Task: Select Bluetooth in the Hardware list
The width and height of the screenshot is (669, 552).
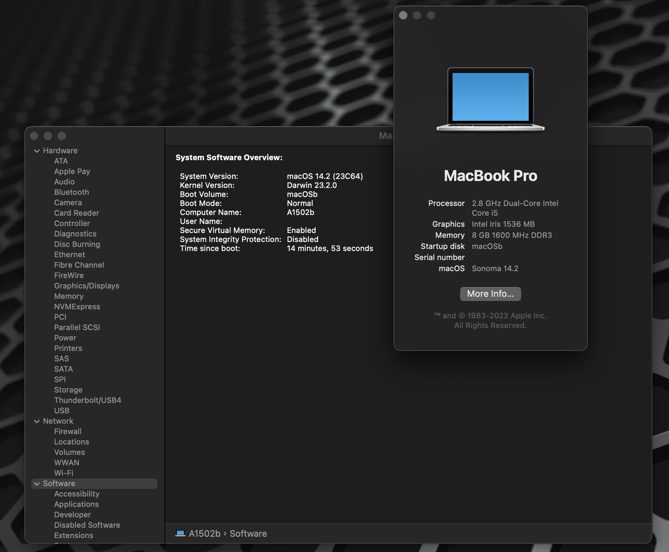Action: tap(71, 192)
